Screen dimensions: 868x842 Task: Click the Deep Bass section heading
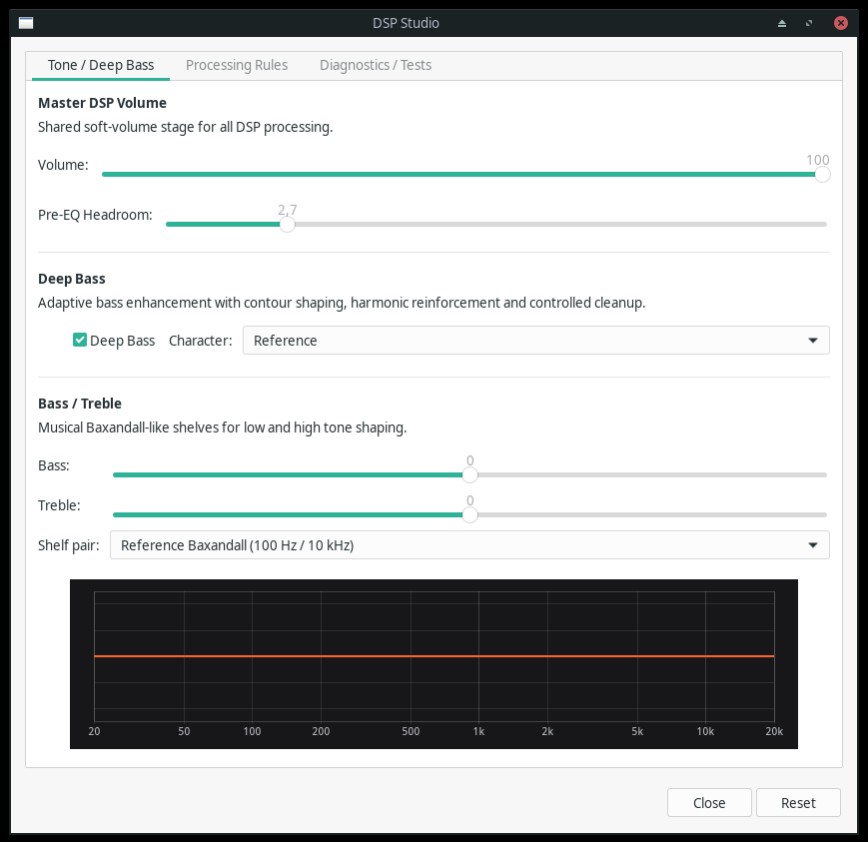pos(71,279)
